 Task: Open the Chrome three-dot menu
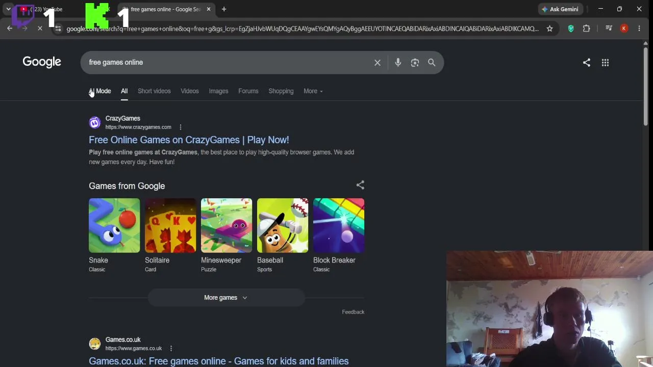pos(639,29)
